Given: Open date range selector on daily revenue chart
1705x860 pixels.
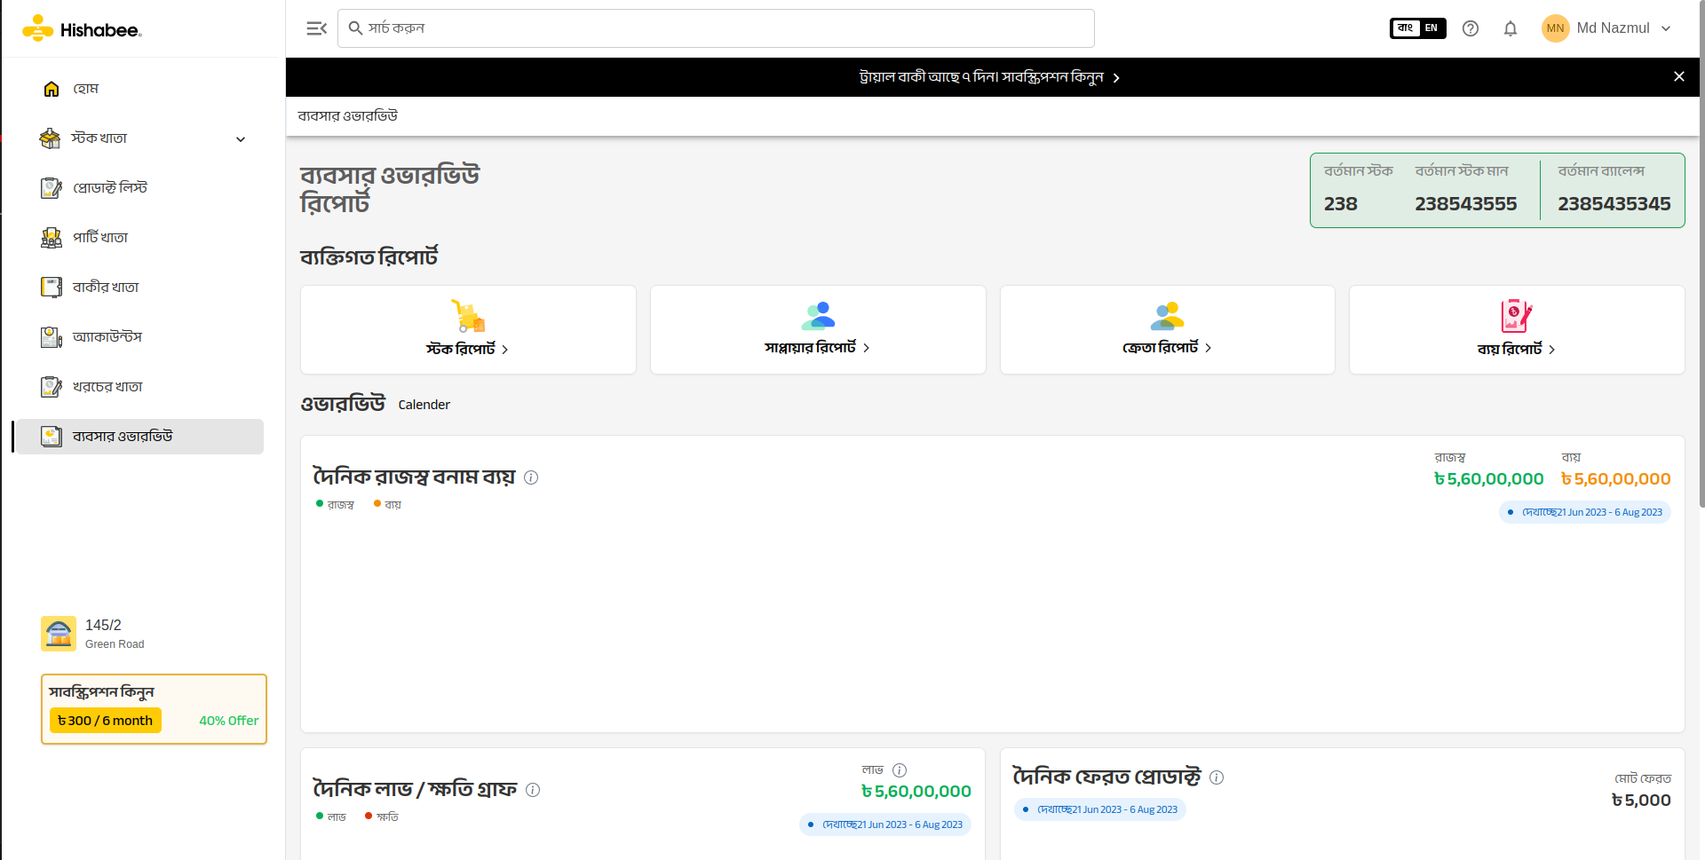Looking at the screenshot, I should coord(1584,512).
